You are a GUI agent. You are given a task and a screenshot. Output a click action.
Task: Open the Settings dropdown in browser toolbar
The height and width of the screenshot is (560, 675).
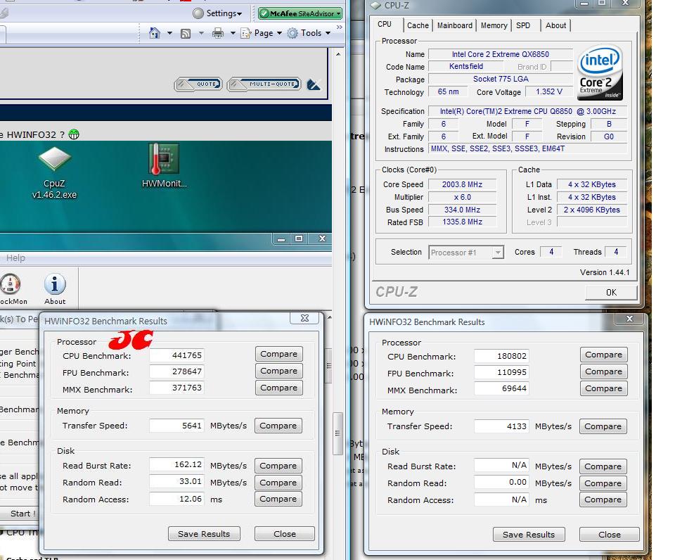click(x=217, y=13)
